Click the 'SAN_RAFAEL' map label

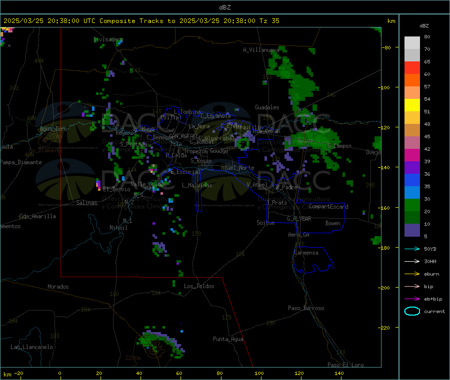(183, 136)
